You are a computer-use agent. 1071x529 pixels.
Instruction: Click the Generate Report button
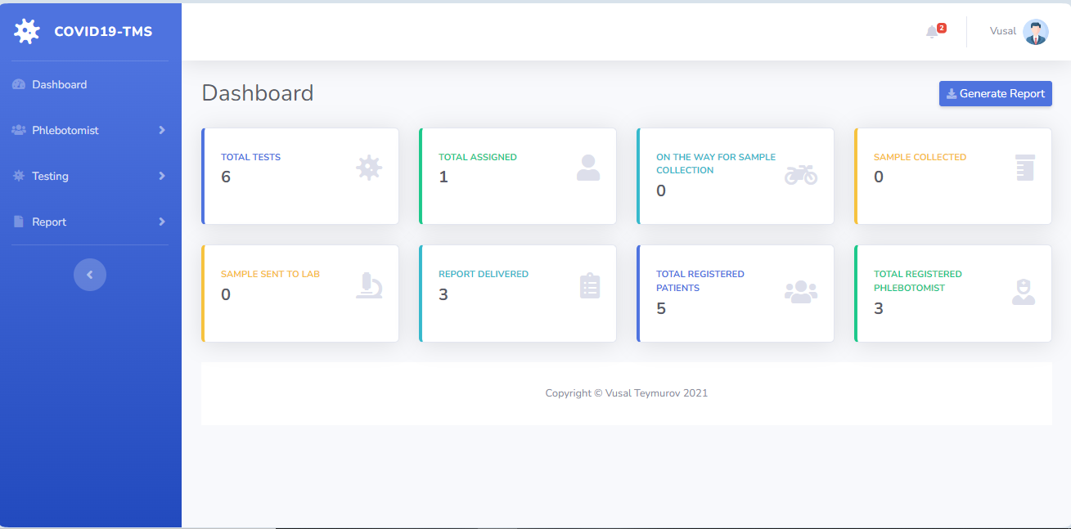(995, 93)
